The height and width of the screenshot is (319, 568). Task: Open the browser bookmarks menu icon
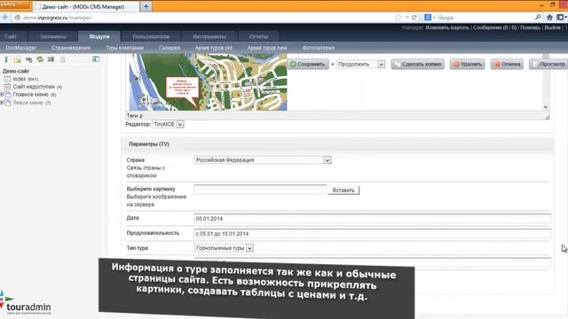coord(560,18)
